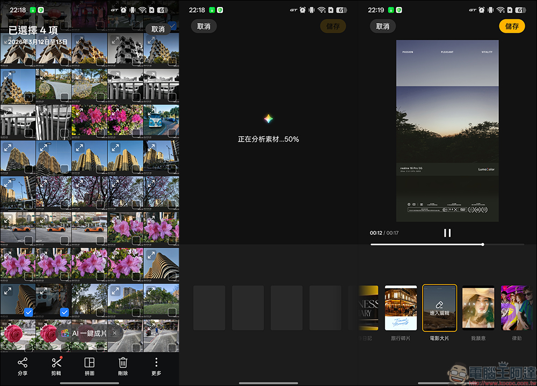The image size is (537, 386).
Task: Tap the 刪除 trash can icon
Action: [123, 363]
